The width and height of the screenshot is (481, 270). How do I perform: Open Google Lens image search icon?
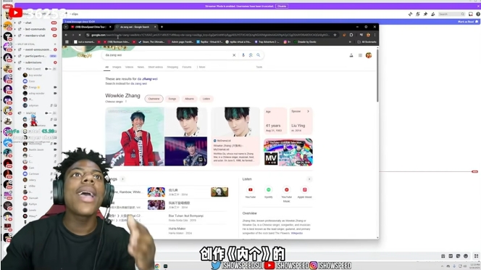(x=251, y=55)
